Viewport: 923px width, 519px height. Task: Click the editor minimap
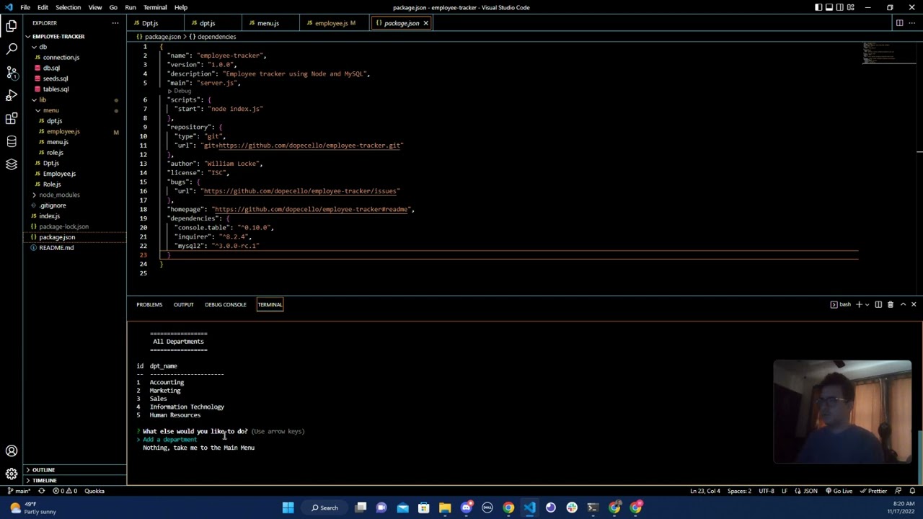pyautogui.click(x=888, y=54)
